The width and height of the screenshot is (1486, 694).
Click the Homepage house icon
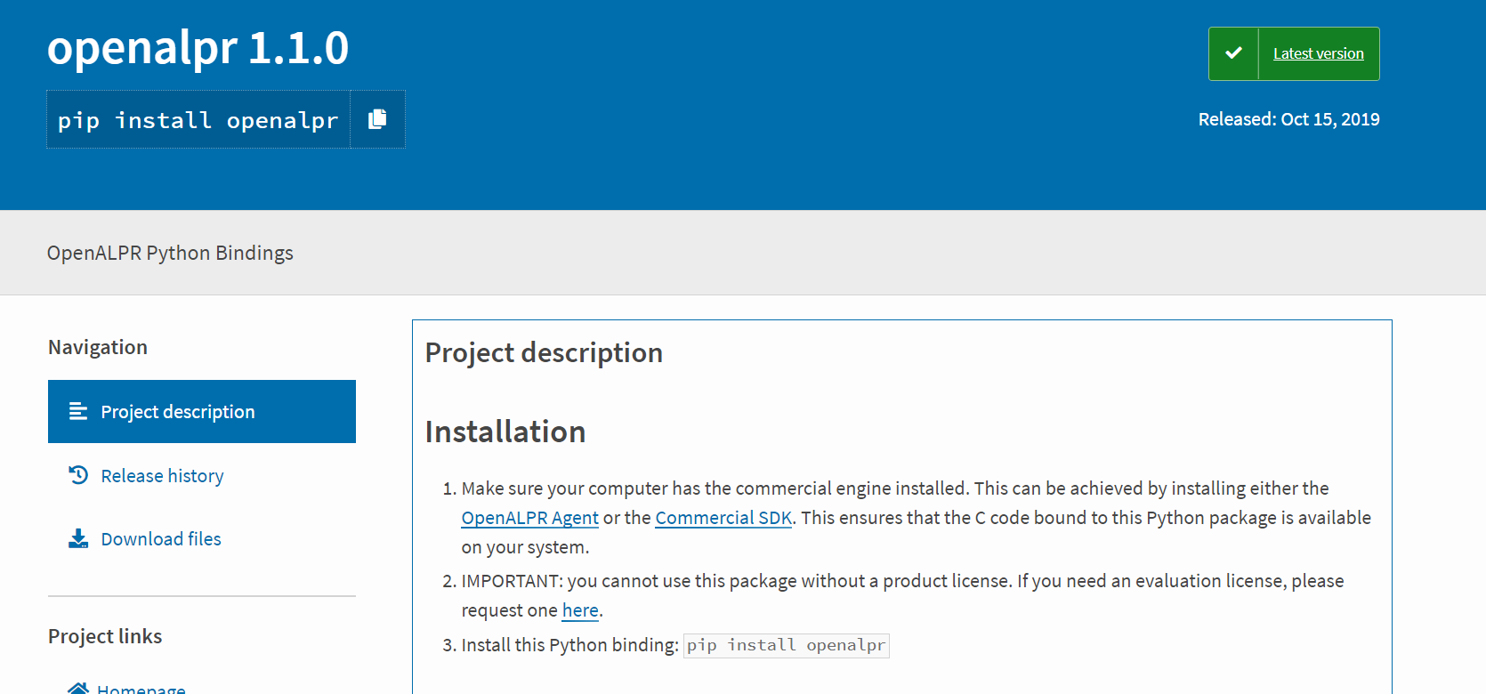pos(78,688)
